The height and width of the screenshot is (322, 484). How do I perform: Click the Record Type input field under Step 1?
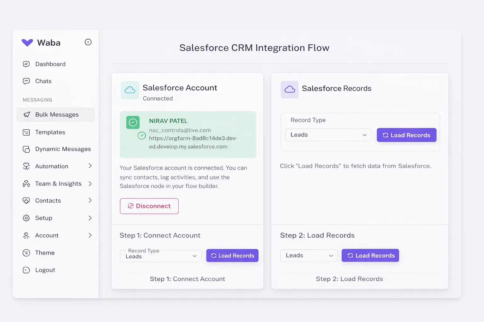160,256
